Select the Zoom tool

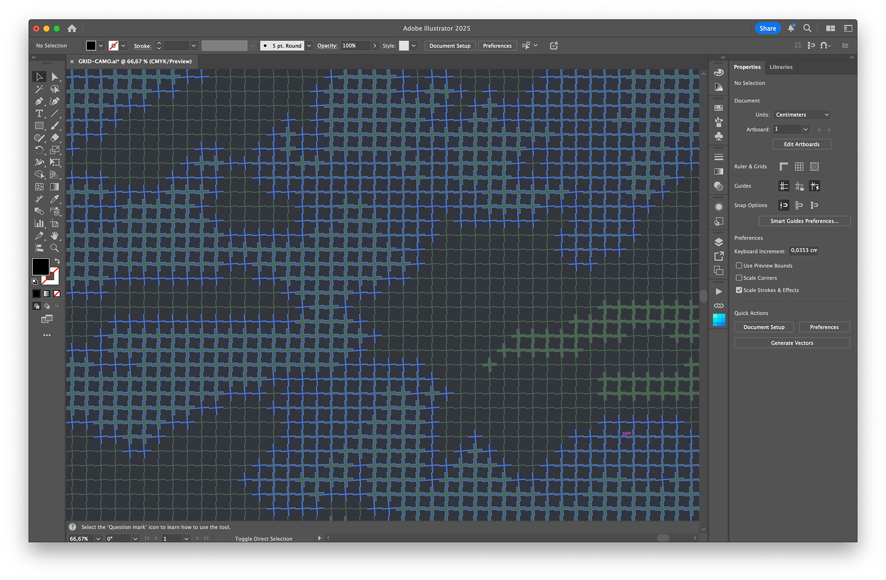pyautogui.click(x=54, y=248)
